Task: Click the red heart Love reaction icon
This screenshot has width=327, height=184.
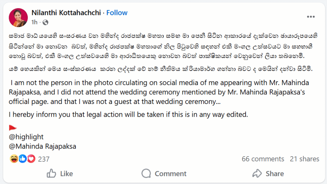Action: 31,159
